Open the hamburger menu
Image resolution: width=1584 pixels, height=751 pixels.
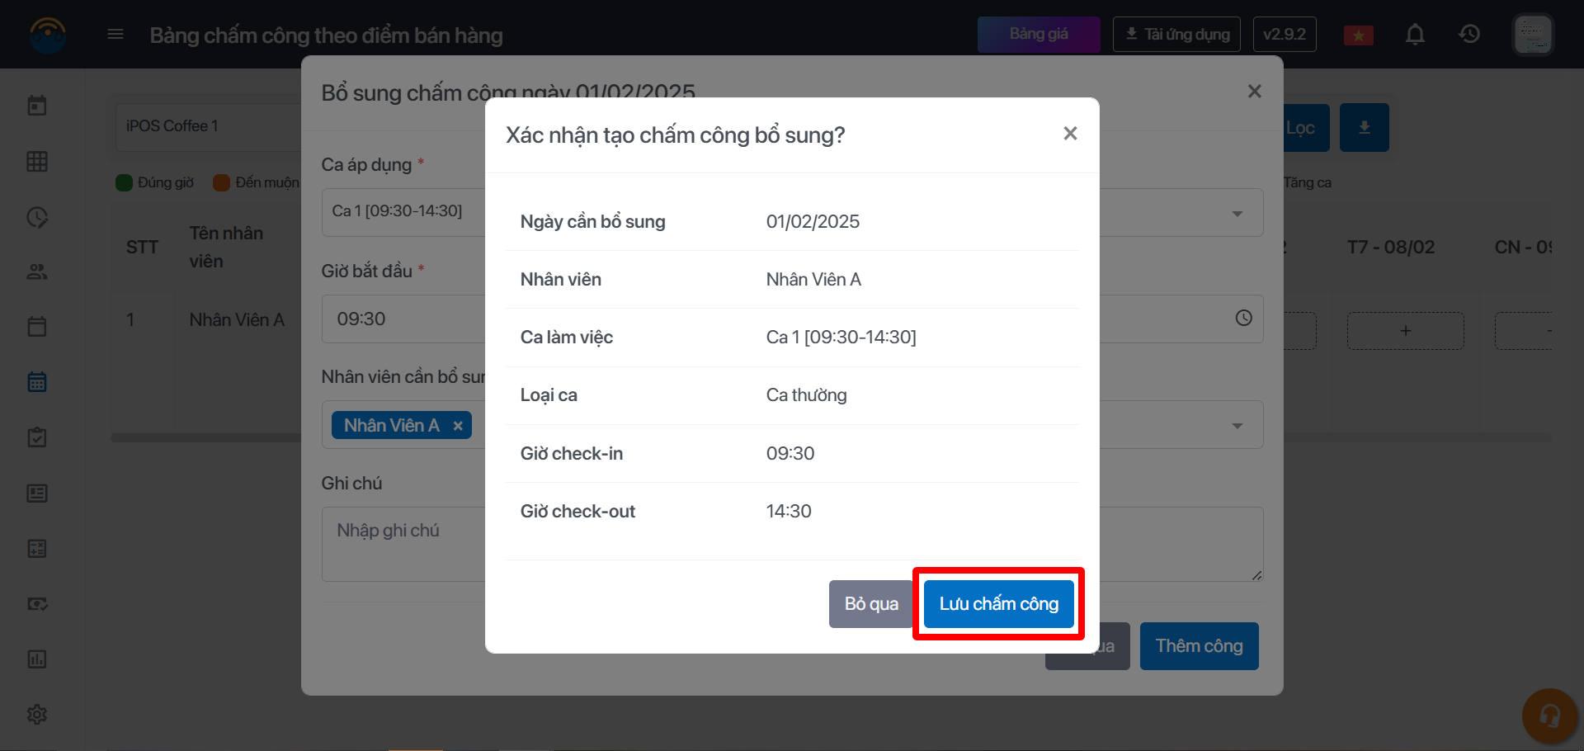coord(115,35)
